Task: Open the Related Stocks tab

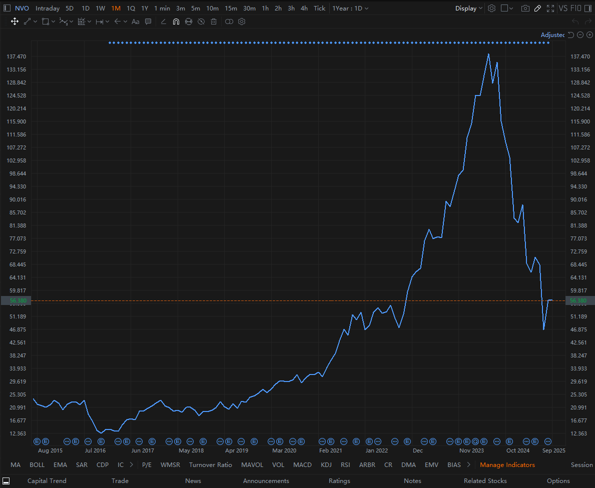Action: tap(485, 480)
